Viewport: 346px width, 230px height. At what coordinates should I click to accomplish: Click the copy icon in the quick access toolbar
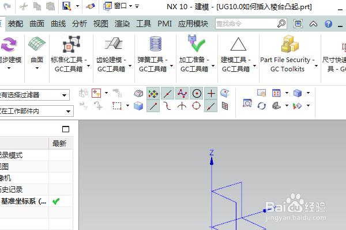coord(37,6)
